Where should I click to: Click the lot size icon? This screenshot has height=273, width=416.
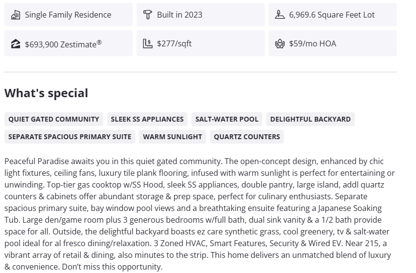tap(280, 15)
